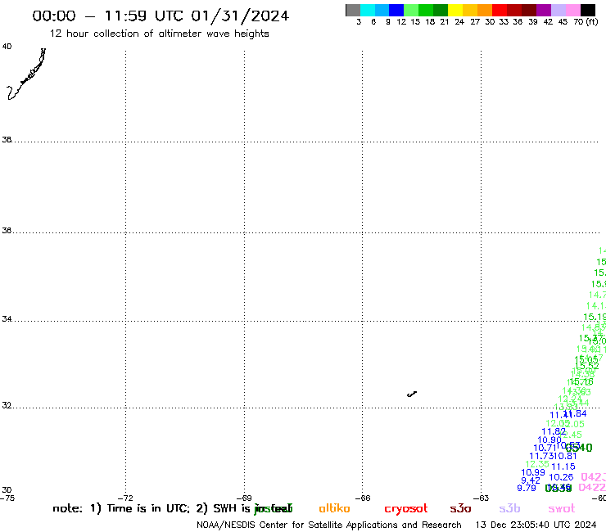This screenshot has width=606, height=532.
Task: Click the latitude label '40'
Action: point(7,47)
